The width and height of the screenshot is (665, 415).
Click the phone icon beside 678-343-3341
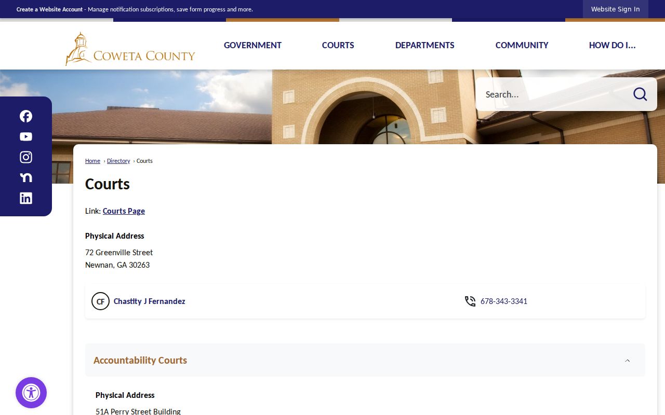(x=470, y=301)
